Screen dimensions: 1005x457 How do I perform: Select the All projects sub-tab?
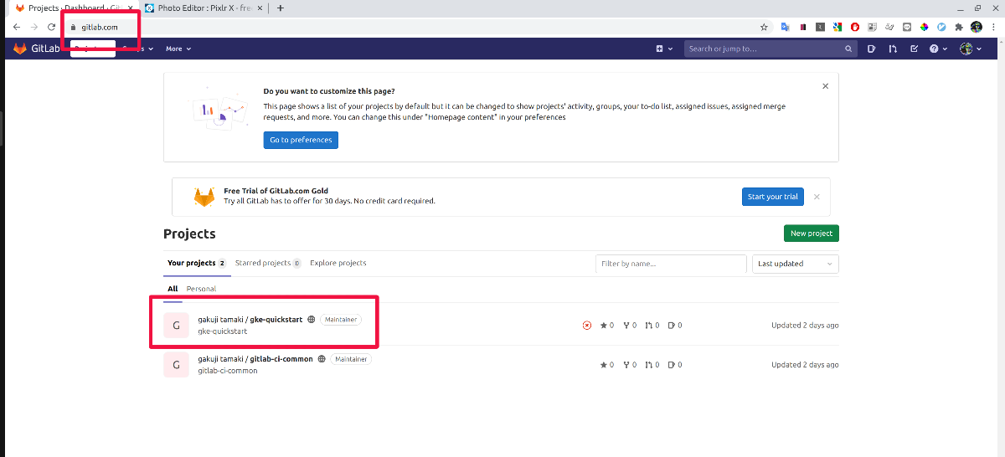pyautogui.click(x=173, y=289)
